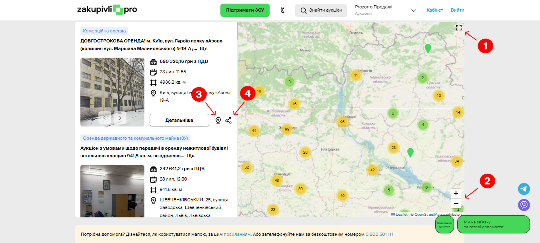The height and width of the screenshot is (243, 540).
Task: Click Замовити дзвінок callback button
Action: coord(444,224)
